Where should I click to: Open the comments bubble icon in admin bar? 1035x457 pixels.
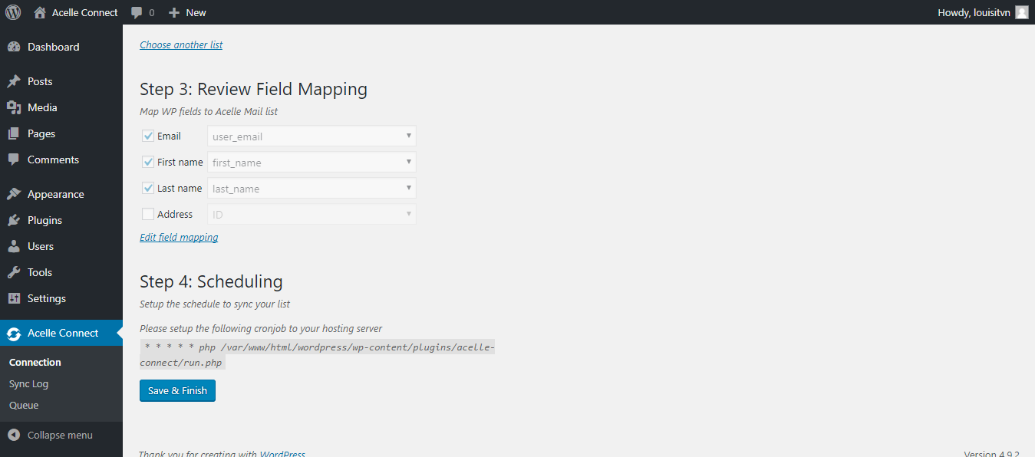coord(137,13)
